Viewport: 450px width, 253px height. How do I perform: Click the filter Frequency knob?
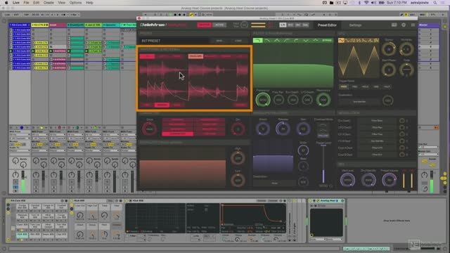click(x=262, y=100)
